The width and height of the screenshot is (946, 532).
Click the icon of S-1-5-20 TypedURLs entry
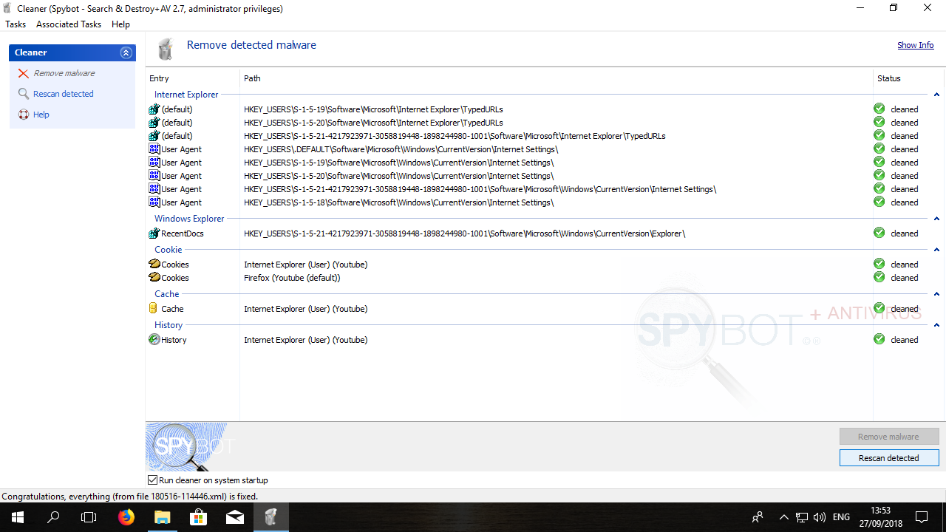coord(154,123)
